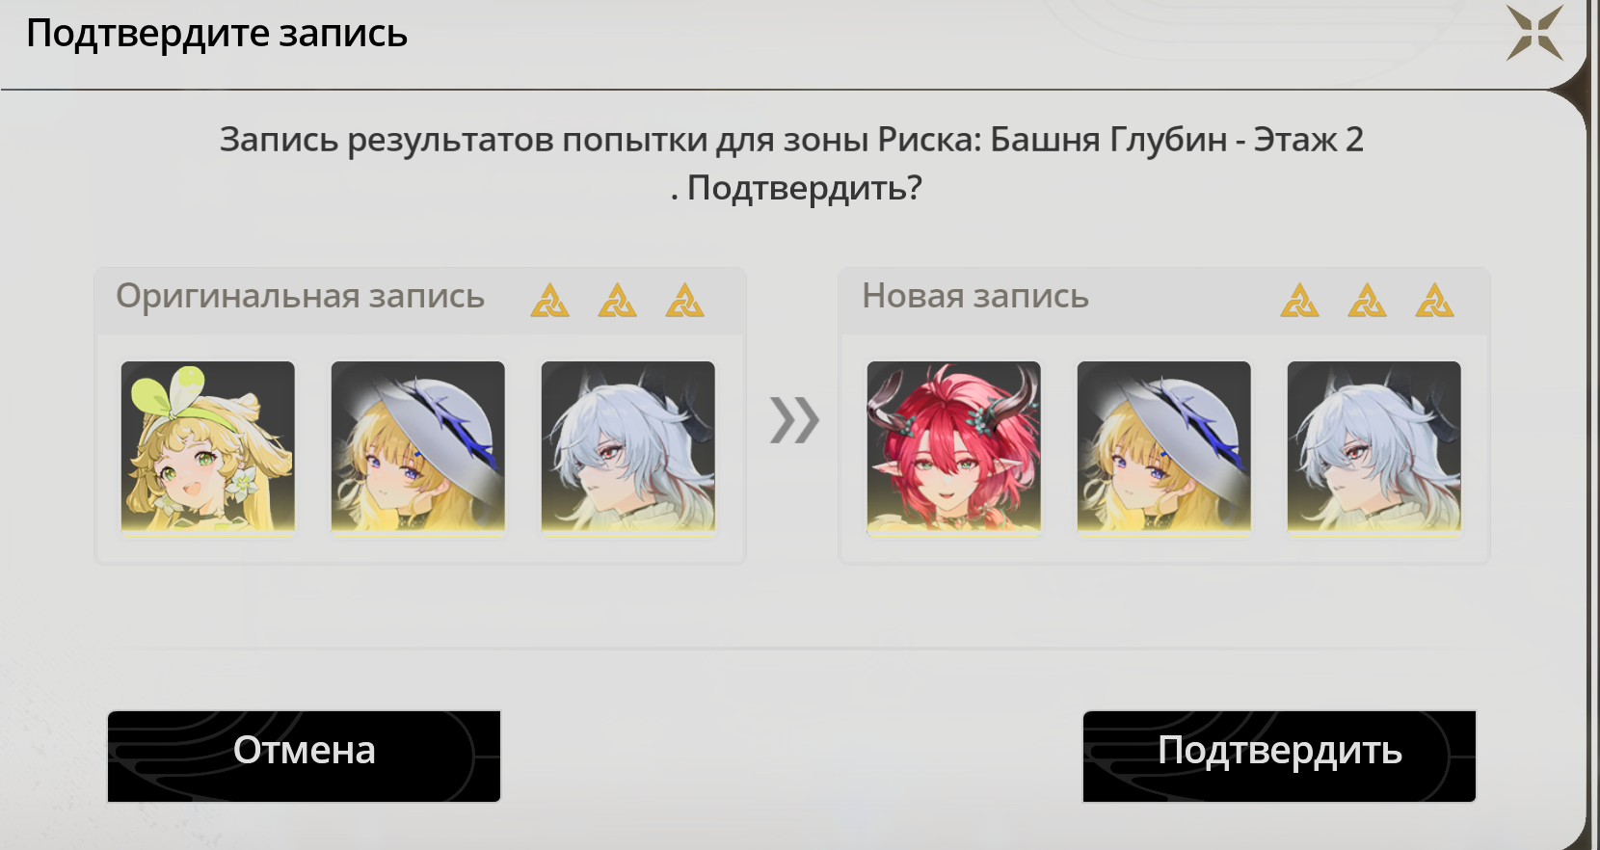The image size is (1600, 850).
Task: Click the silver-haired portrait in Новая запись
Action: click(1374, 448)
